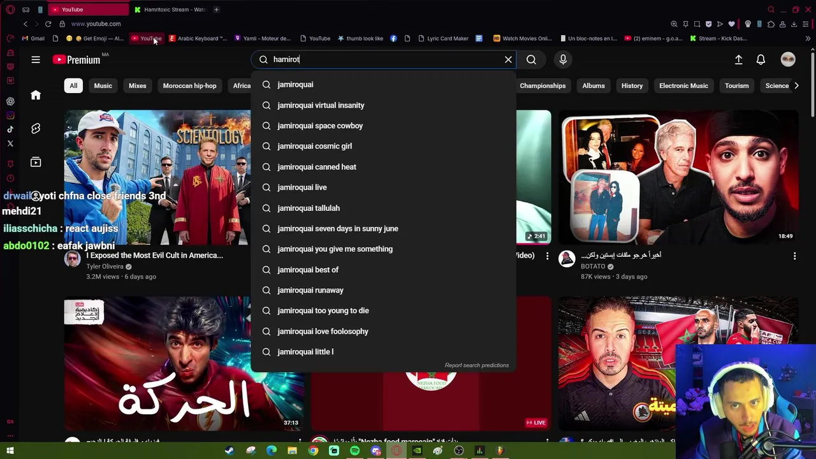Open Google Chrome from the taskbar
This screenshot has width=816, height=459.
point(313,451)
